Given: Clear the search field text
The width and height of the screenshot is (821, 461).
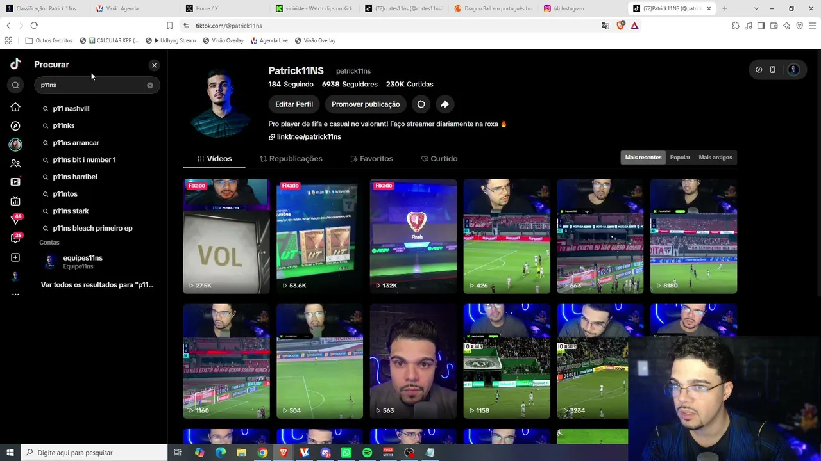Looking at the screenshot, I should click(150, 85).
